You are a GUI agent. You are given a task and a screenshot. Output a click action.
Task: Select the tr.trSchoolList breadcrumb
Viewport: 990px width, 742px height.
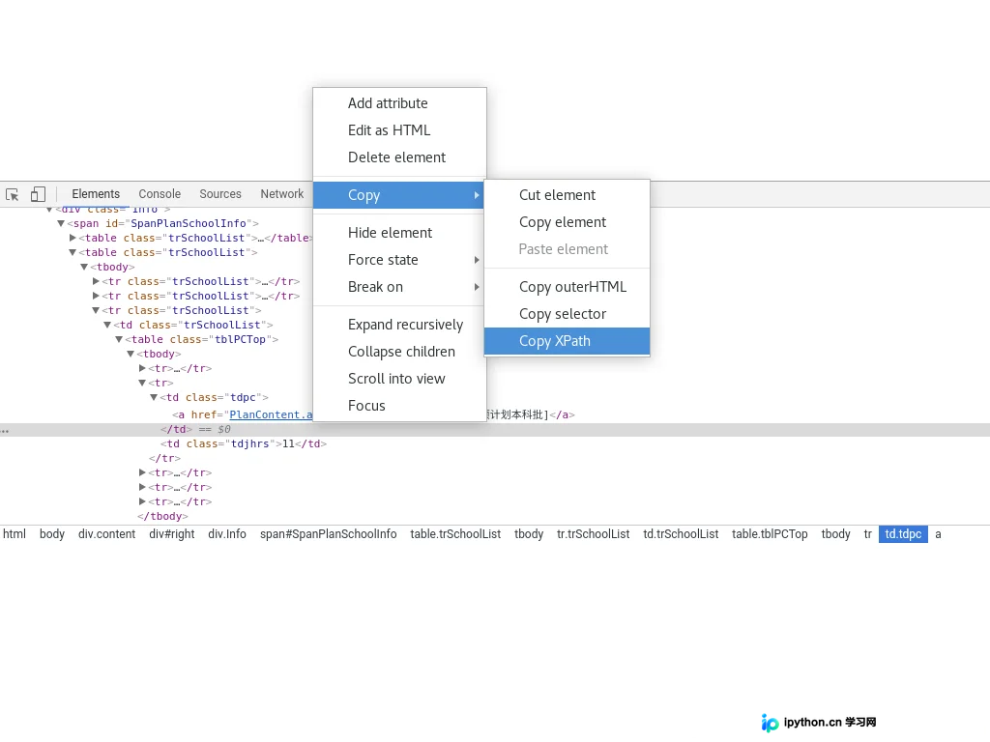(593, 534)
